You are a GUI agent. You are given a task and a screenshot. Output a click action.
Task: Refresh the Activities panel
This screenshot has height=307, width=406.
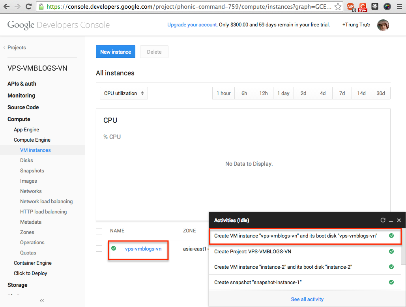[383, 220]
